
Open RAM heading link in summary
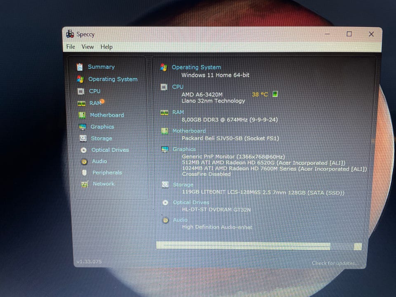[x=178, y=112]
